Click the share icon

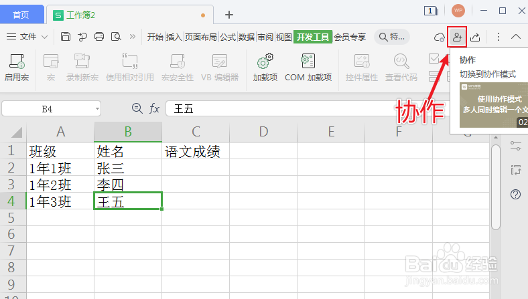click(x=475, y=37)
